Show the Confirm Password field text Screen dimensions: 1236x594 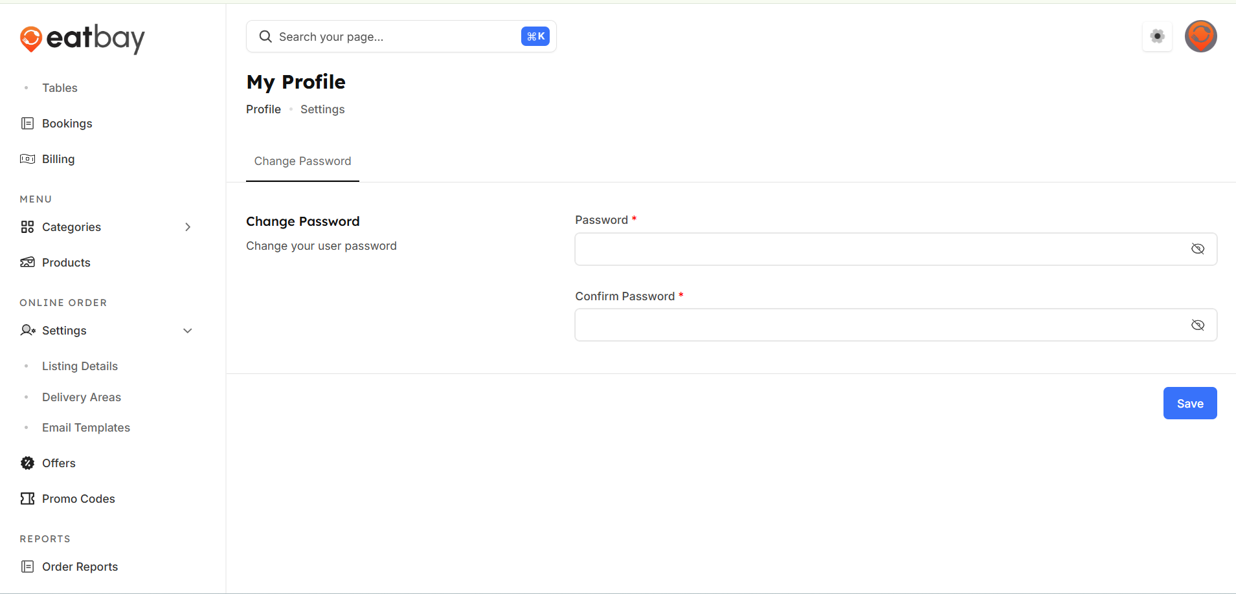(1197, 325)
